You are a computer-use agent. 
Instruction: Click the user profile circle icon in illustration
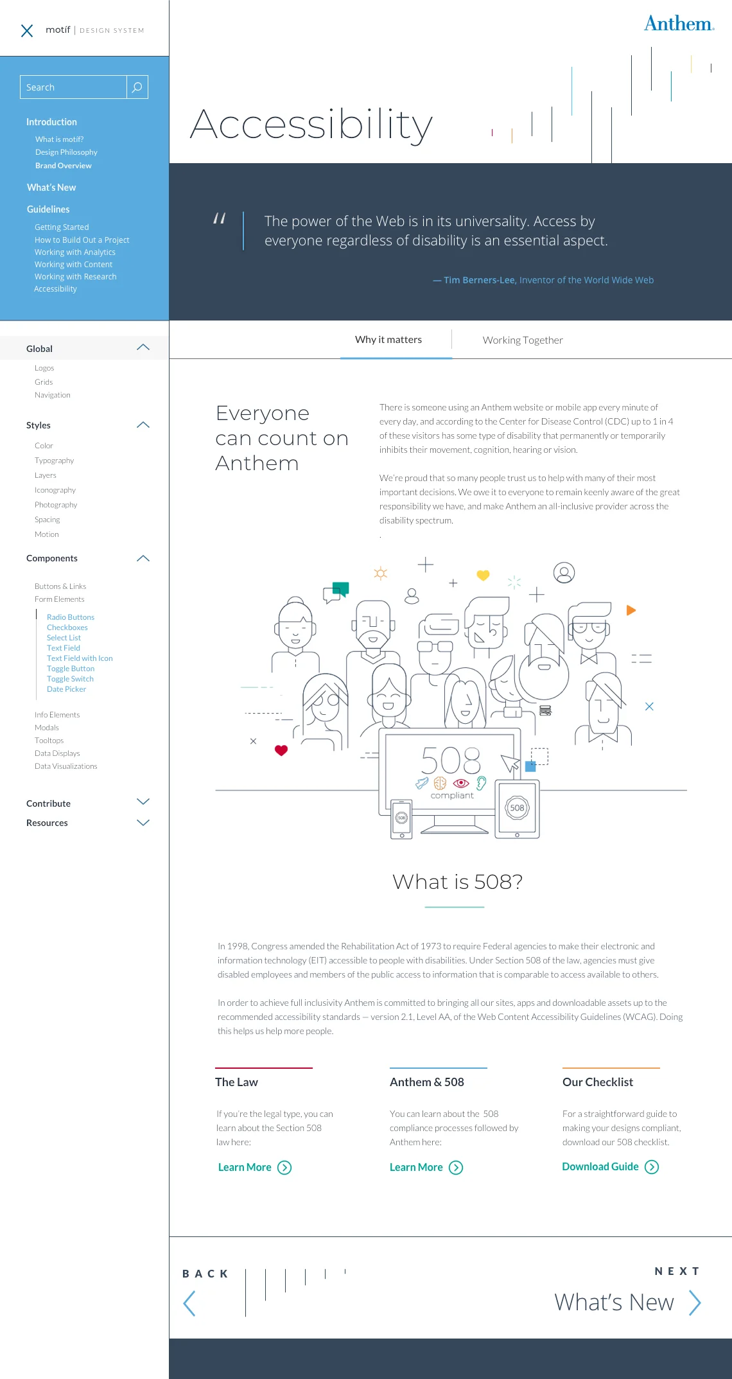point(564,572)
